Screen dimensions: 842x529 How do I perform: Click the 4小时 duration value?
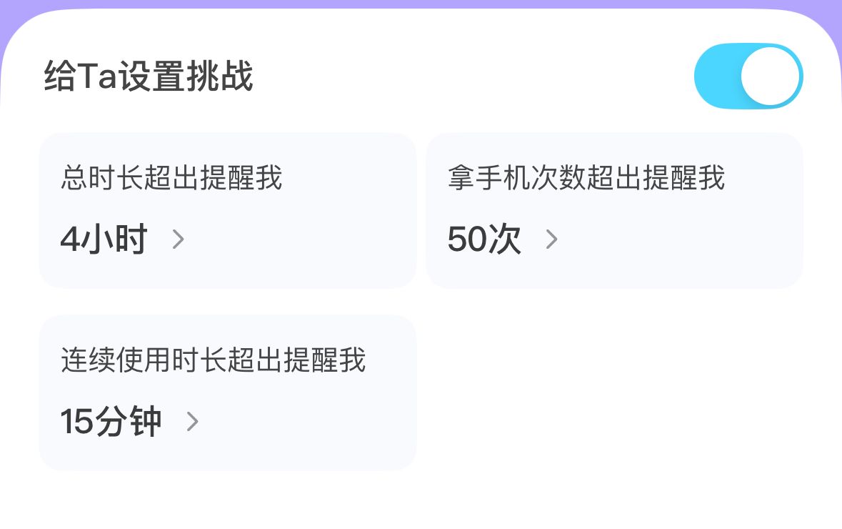coord(104,239)
